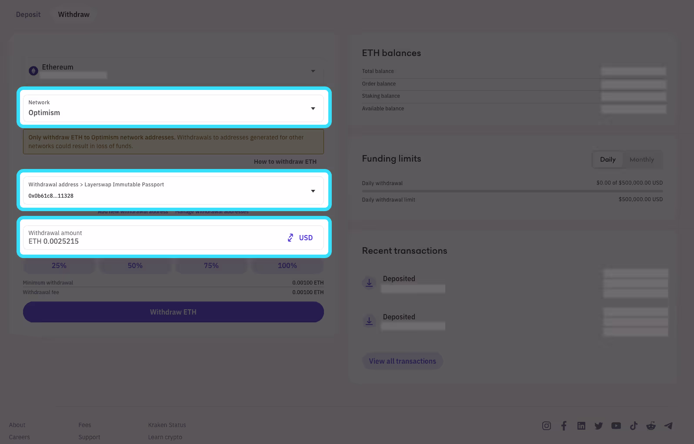Click View all transactions
694x444 pixels.
click(403, 361)
